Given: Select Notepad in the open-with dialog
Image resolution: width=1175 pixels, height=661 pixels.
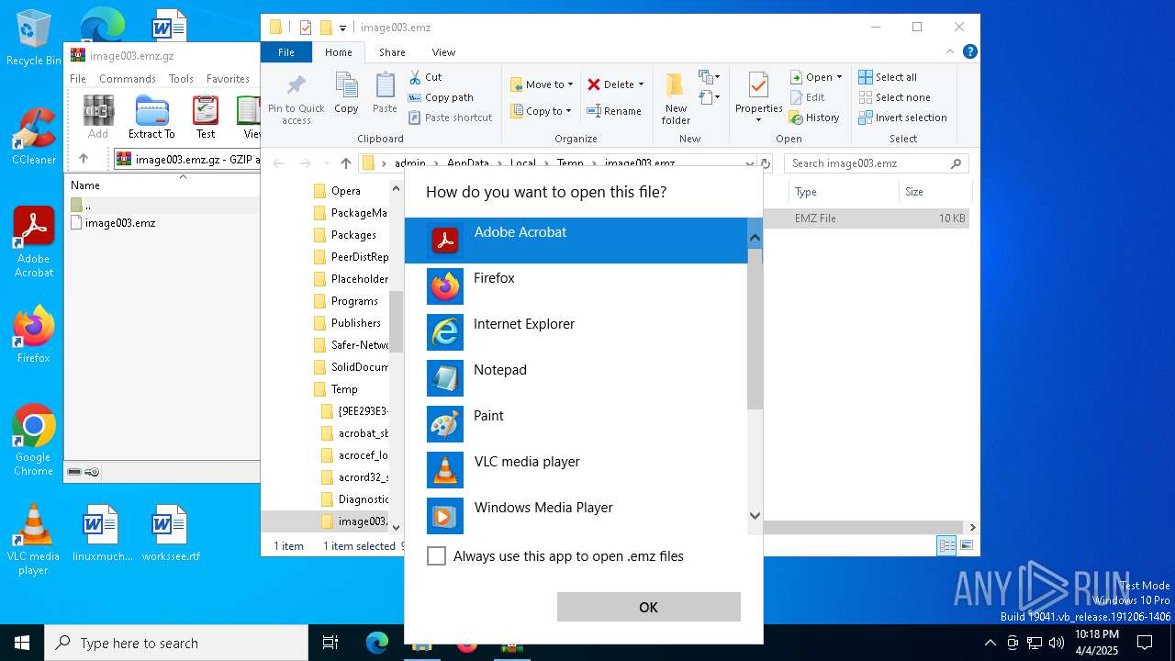Looking at the screenshot, I should 576,378.
